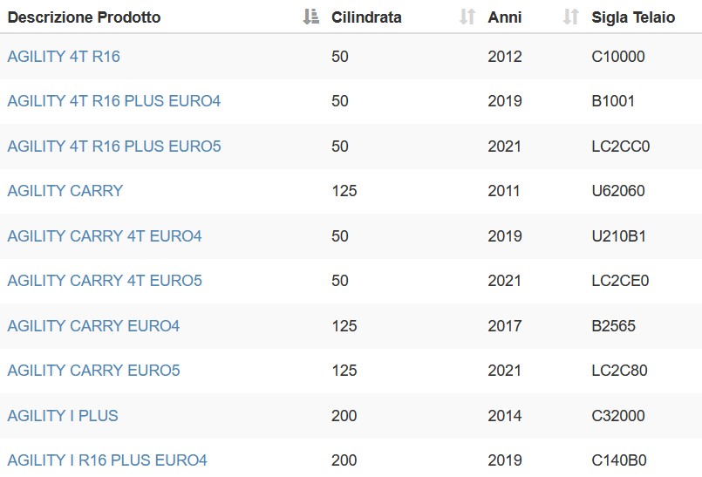Sort by Anni using arrows icon
The image size is (702, 477).
(571, 17)
